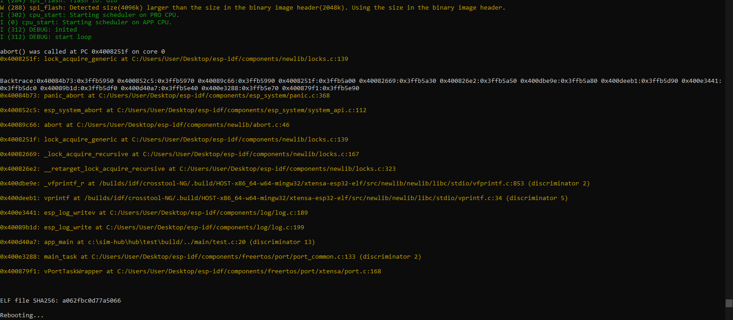Click the "DEBUG: start loop" log line
This screenshot has height=320, width=733.
point(46,37)
